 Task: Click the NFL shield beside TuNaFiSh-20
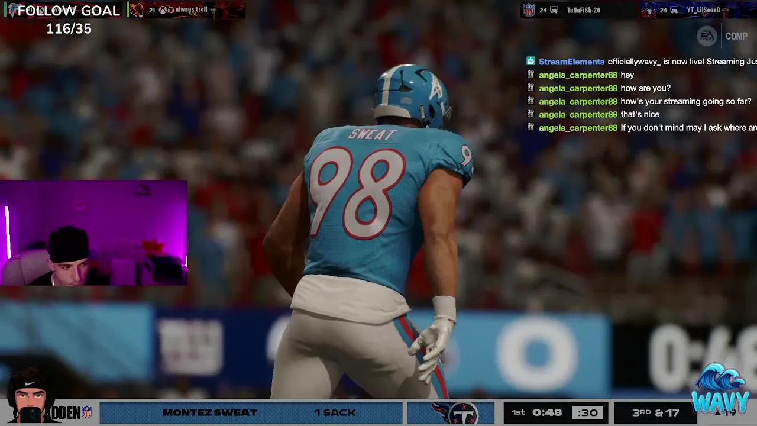(x=529, y=10)
